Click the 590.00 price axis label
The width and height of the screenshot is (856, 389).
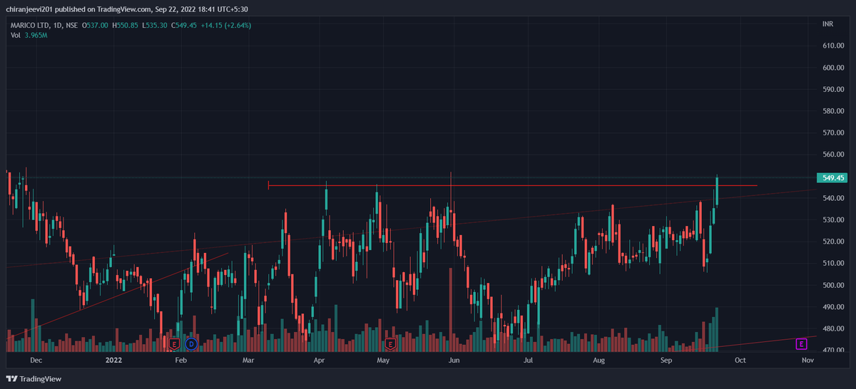pos(833,89)
